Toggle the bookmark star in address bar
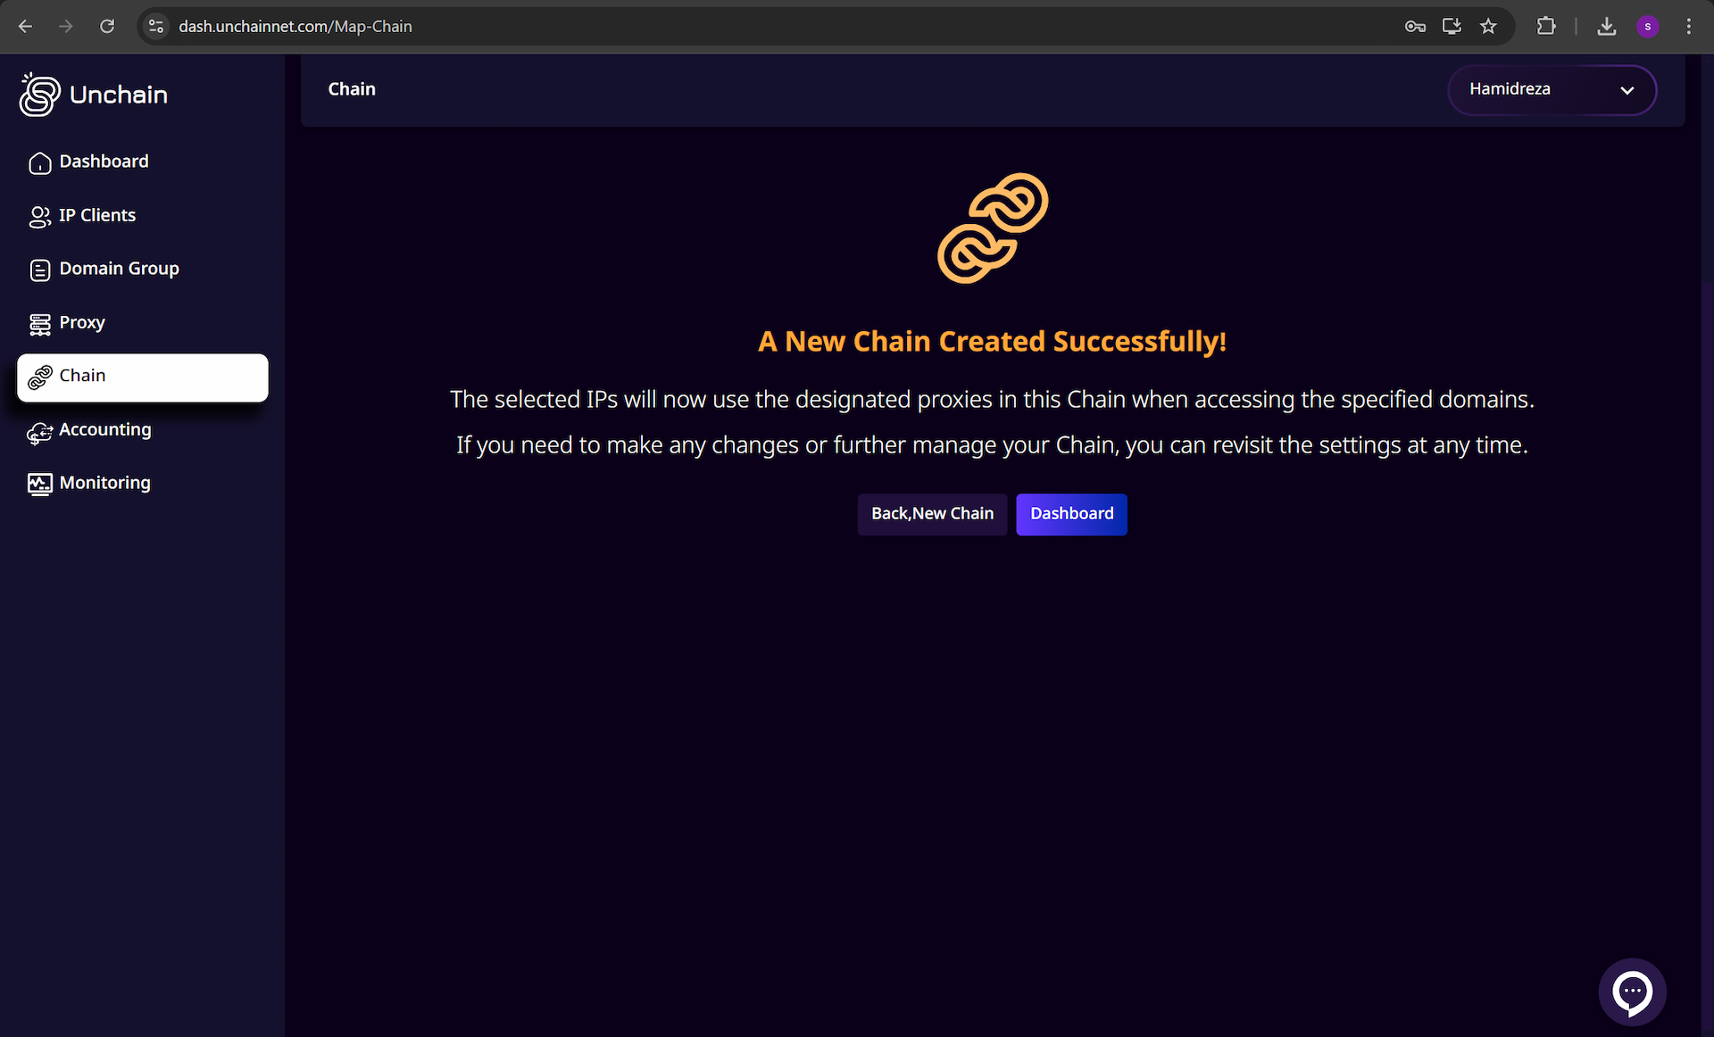This screenshot has height=1037, width=1714. click(x=1488, y=26)
